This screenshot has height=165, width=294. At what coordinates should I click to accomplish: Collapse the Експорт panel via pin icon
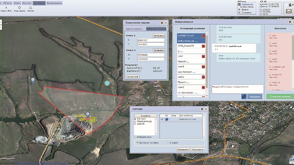[x=201, y=109]
